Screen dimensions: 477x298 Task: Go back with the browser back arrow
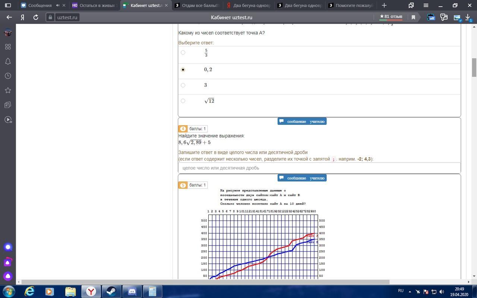tap(9, 18)
